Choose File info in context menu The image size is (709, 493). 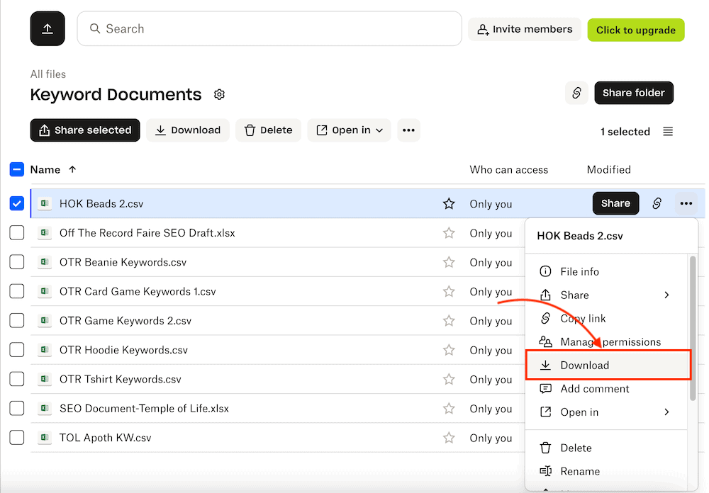pos(606,271)
